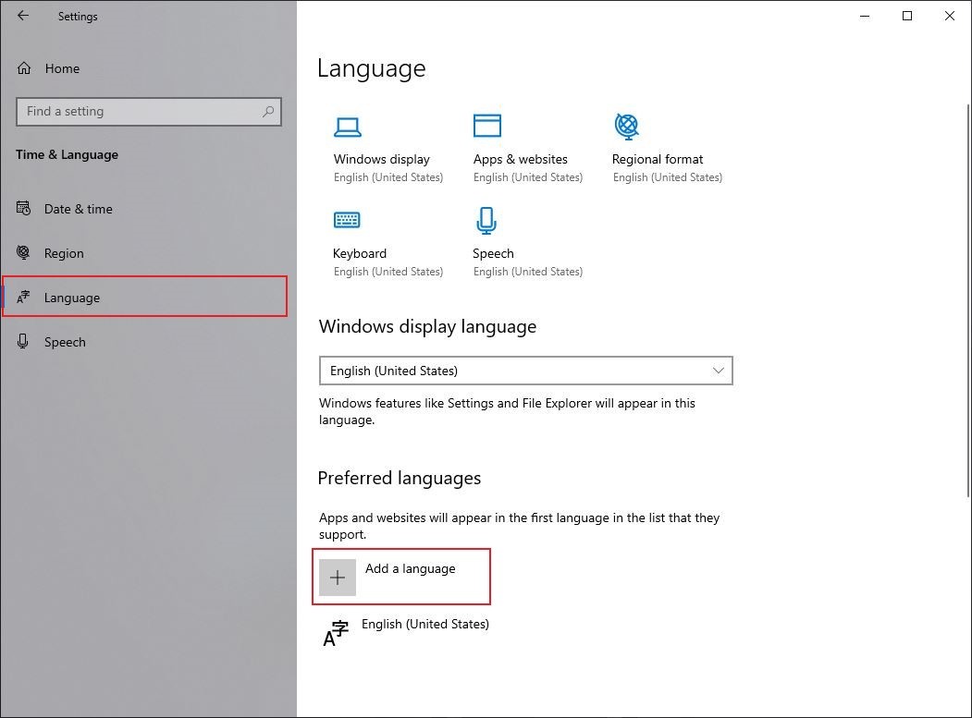
Task: Open the Speech tile label
Action: pyautogui.click(x=493, y=253)
